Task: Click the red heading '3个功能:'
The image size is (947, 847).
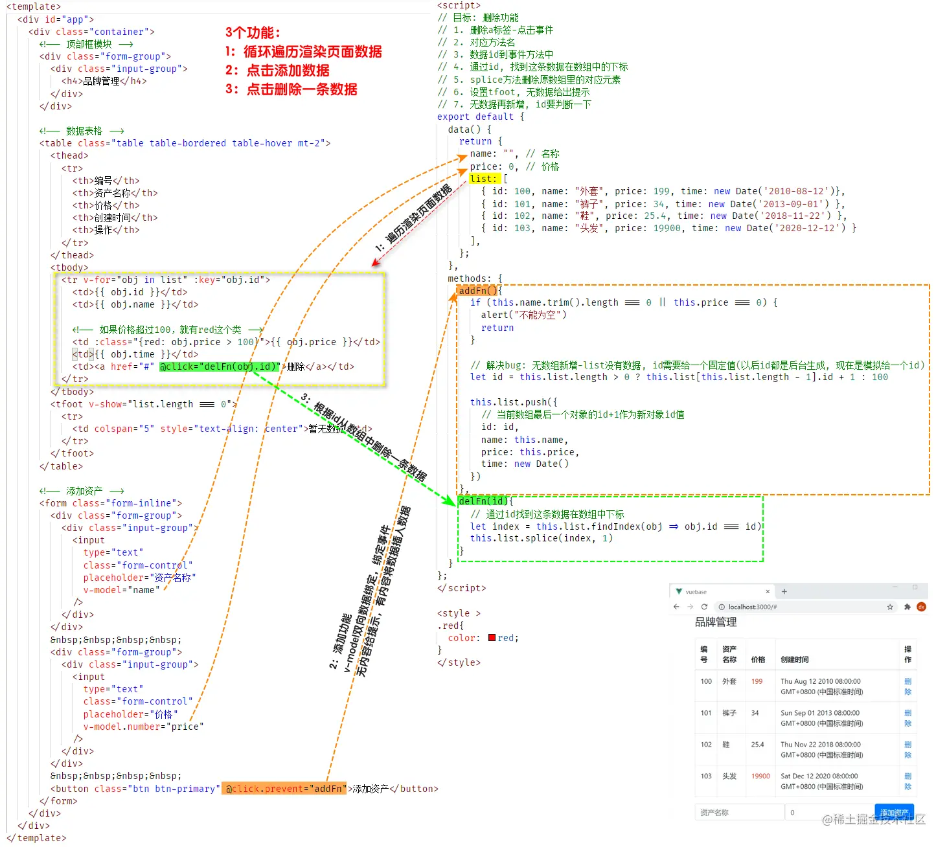Action: point(253,32)
